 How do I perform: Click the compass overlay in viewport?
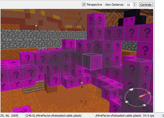point(138,97)
